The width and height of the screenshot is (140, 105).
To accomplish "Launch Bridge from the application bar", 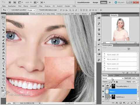I will pyautogui.click(x=10, y=2).
